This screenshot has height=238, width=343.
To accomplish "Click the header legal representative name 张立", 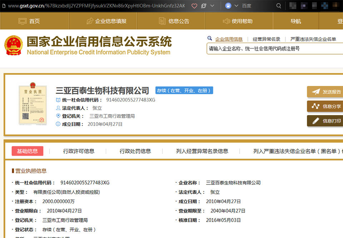I will click(97, 108).
